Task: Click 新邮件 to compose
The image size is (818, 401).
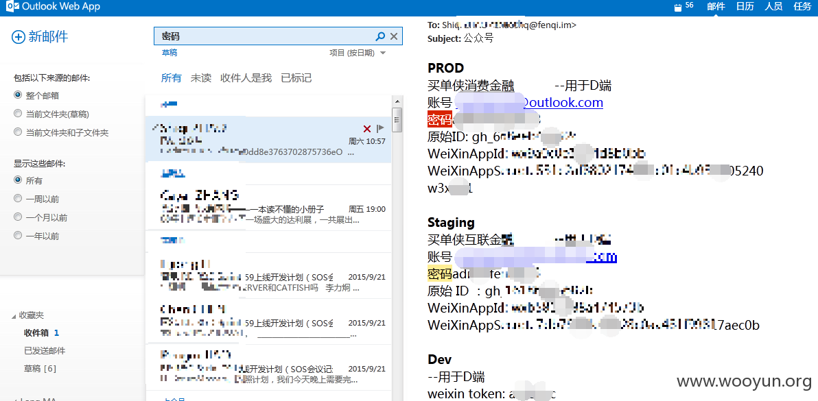Action: click(48, 36)
